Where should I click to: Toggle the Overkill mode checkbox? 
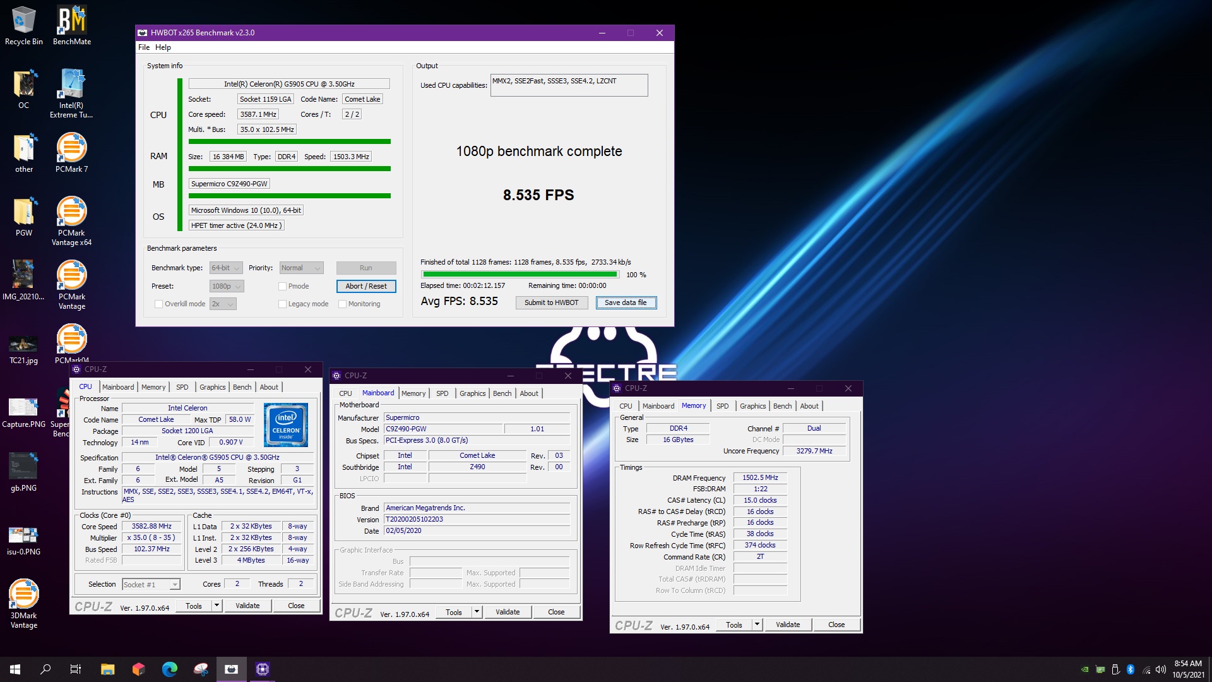pos(158,304)
